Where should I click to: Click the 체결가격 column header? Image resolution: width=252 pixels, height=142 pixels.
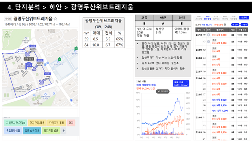(x=220, y=30)
